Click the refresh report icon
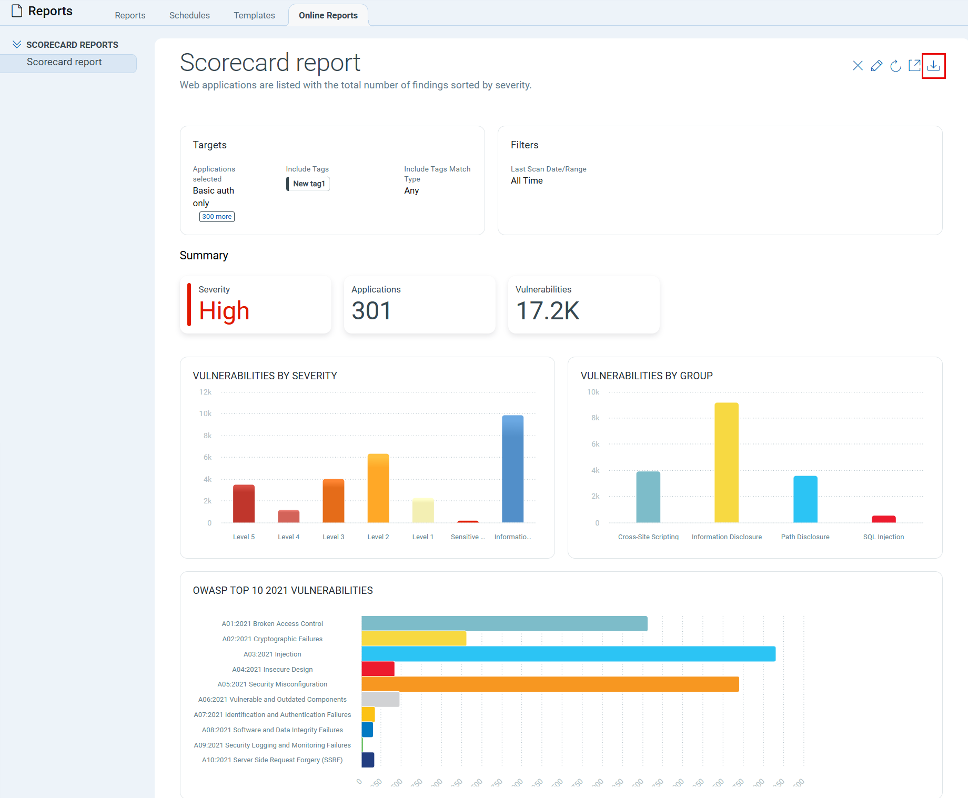Viewport: 968px width, 798px height. 895,66
